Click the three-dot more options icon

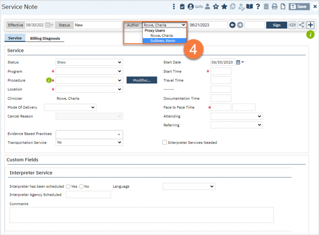coord(174,7)
